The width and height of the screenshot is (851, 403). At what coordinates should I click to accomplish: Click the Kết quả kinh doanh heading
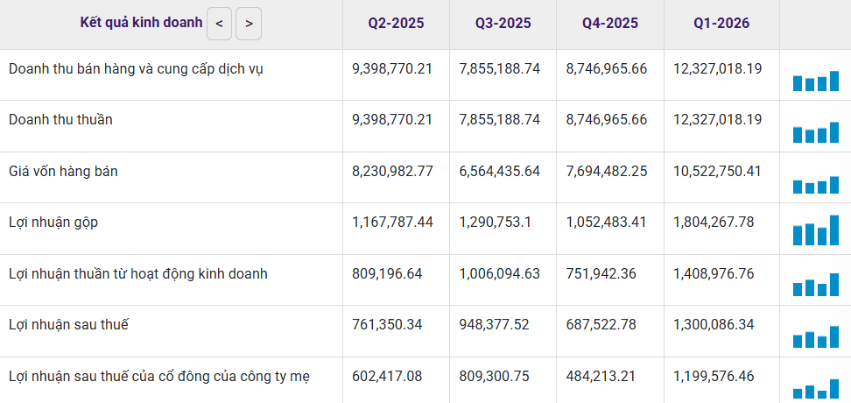coord(141,22)
